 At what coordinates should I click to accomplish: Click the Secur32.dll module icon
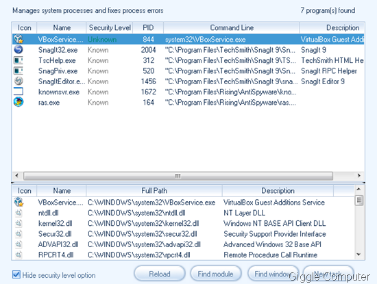coord(19,234)
